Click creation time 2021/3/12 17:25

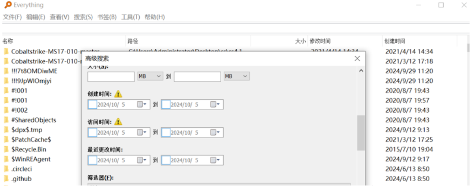point(409,139)
